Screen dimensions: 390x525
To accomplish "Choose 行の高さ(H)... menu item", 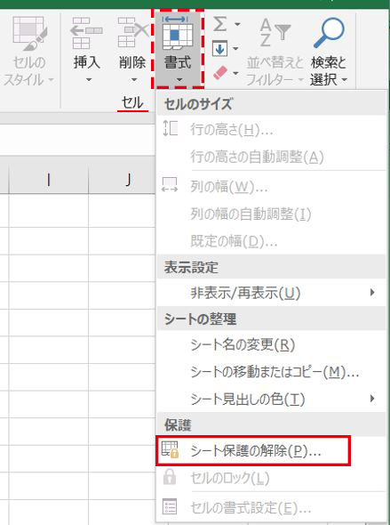I will tap(271, 129).
